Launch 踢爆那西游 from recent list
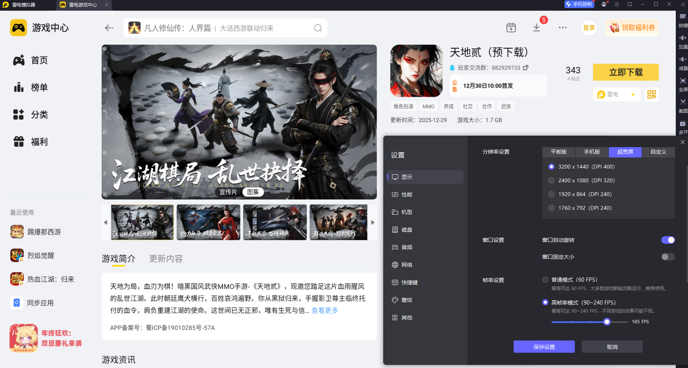The image size is (688, 368). point(36,232)
